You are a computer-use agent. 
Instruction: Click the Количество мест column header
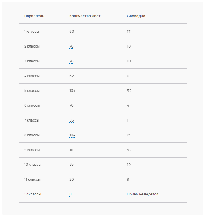[85, 16]
